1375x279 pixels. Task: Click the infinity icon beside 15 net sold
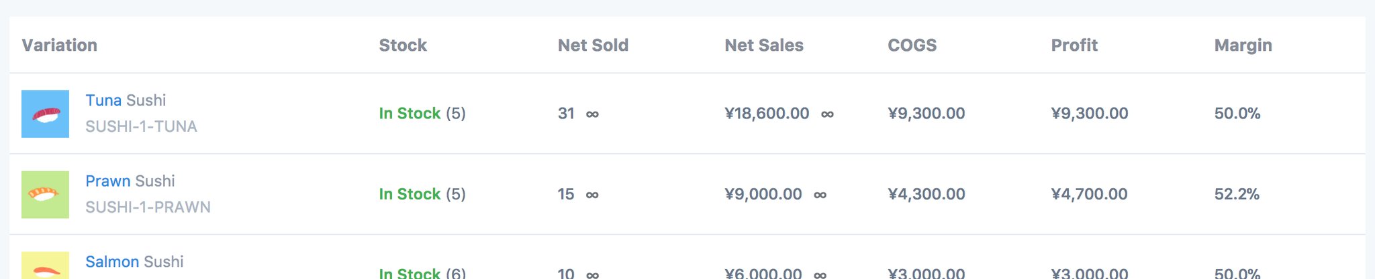(592, 195)
